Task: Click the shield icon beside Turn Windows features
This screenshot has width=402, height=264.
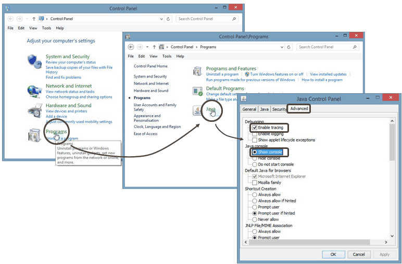Action: pyautogui.click(x=247, y=74)
